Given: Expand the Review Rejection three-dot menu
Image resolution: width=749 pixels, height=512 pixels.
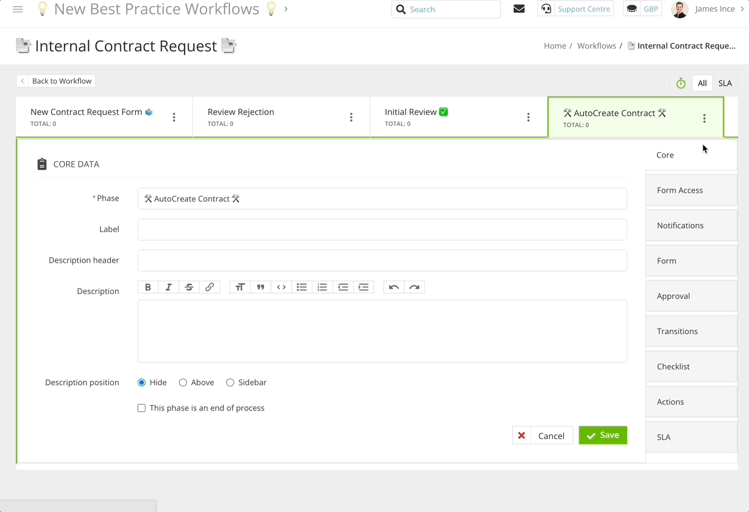Looking at the screenshot, I should (351, 117).
